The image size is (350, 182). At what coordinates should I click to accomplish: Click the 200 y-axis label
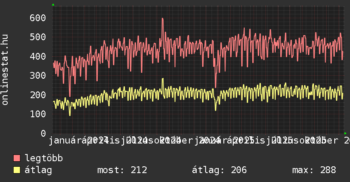tap(38, 95)
